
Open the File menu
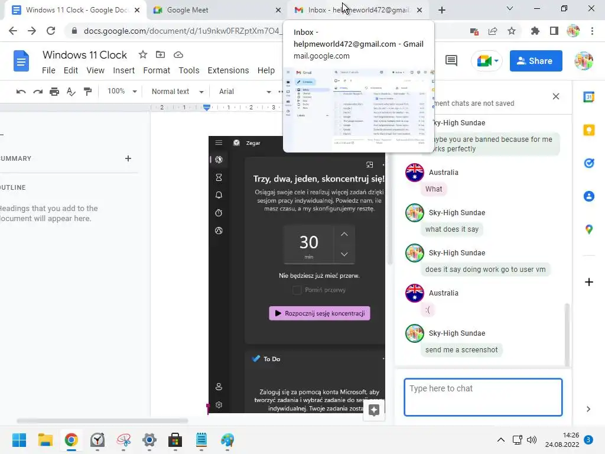[48, 70]
